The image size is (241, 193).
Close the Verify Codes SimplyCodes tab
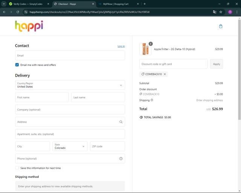pos(48,4)
